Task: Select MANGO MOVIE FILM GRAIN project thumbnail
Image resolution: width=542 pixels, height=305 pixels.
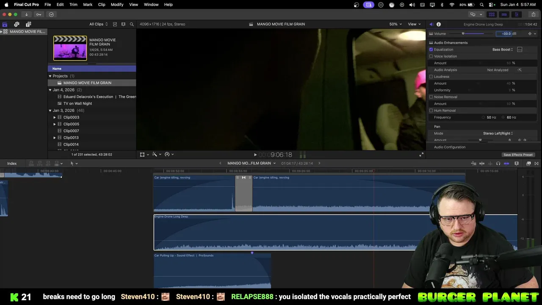Action: tap(70, 48)
